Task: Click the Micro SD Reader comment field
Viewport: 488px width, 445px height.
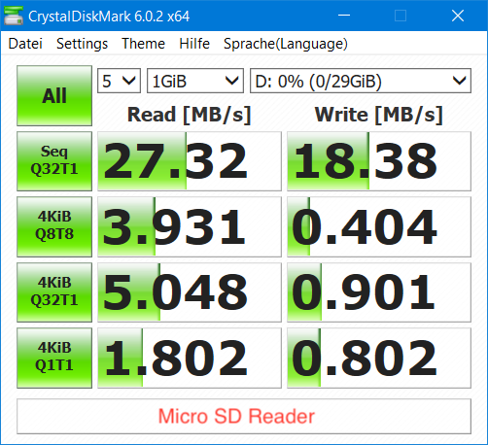Action: pyautogui.click(x=244, y=416)
